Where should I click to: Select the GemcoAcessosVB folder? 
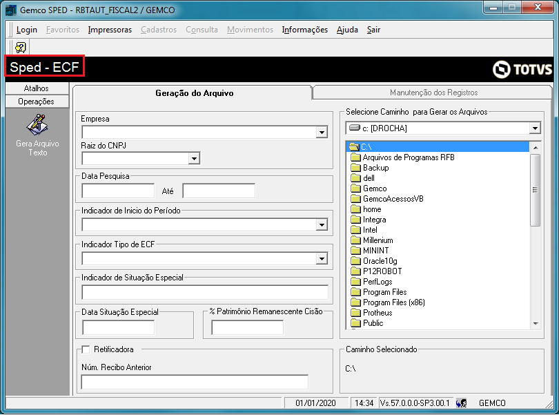point(387,199)
